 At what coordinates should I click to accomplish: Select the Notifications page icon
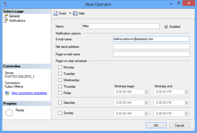coord(6,21)
